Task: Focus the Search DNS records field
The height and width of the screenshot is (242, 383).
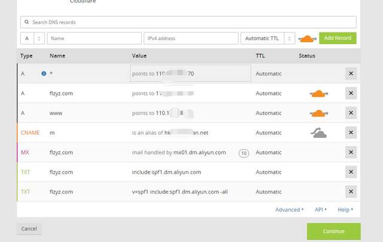Action: pyautogui.click(x=188, y=22)
